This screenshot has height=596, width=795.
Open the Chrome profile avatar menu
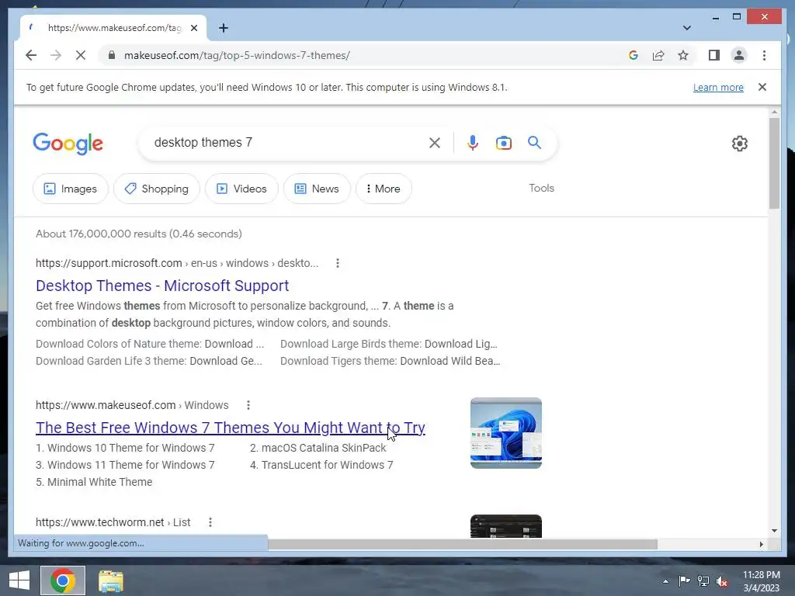point(739,55)
